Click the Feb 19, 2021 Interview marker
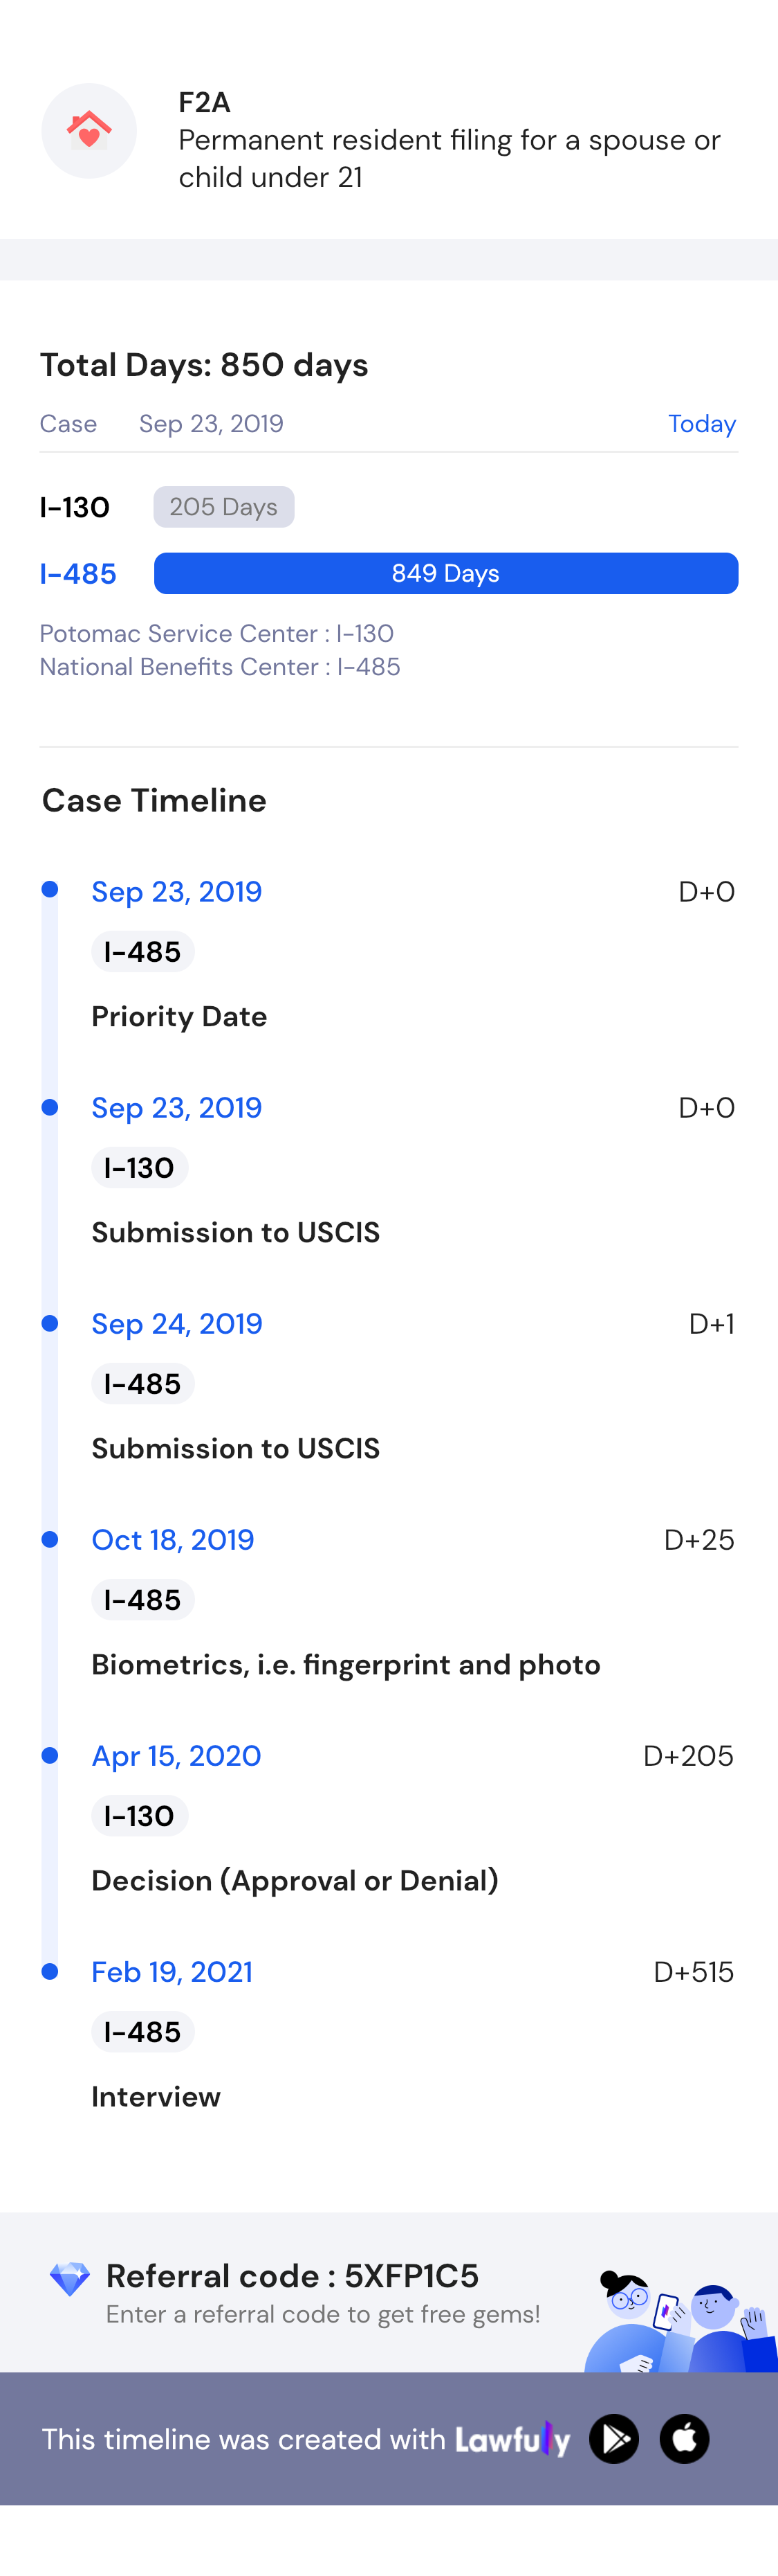 (50, 1971)
